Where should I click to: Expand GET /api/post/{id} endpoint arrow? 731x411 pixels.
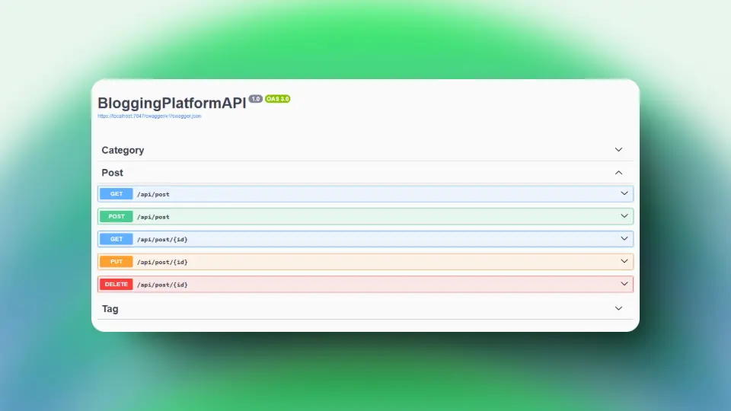pyautogui.click(x=624, y=238)
